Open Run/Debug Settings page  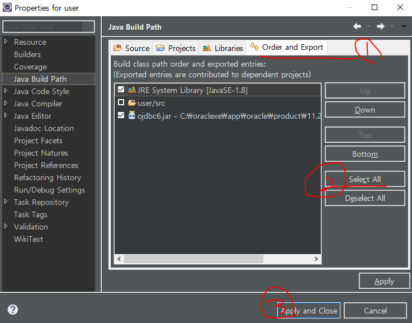49,190
